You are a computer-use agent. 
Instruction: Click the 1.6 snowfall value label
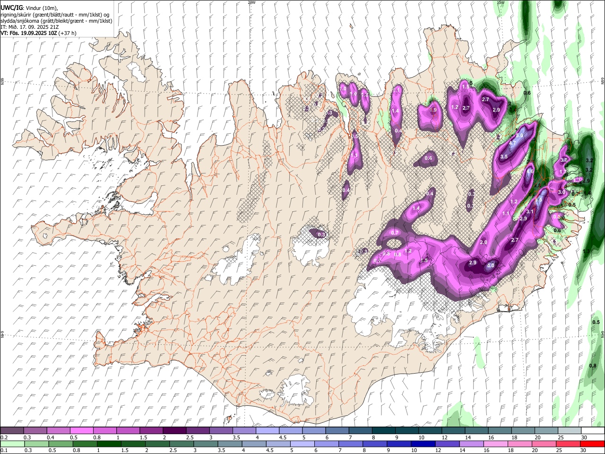point(530,172)
